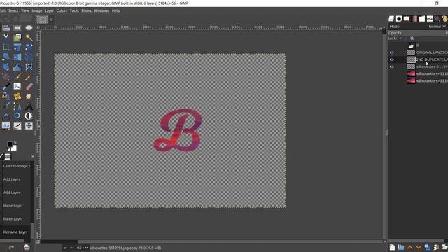Click the black foreground color swatch
Screen dimensions: 448x252
9,144
